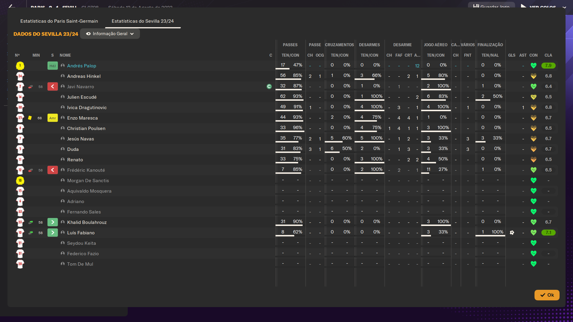This screenshot has height=322, width=573.
Task: Click Andreas Hinkel's orange condition heart icon
Action: pos(534,76)
